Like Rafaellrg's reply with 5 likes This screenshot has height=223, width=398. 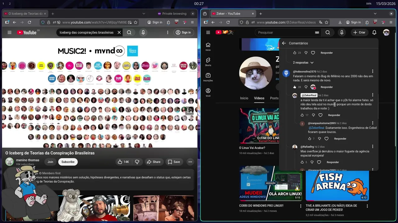302,162
